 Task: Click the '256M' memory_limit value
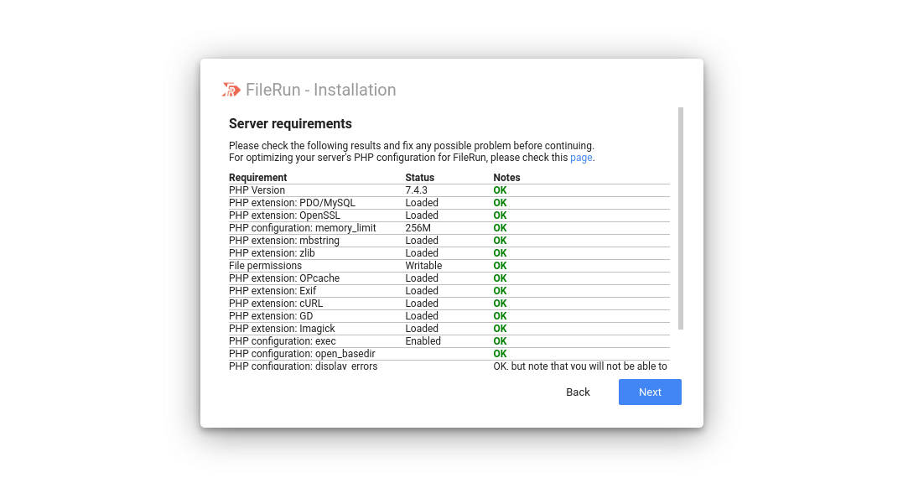[418, 228]
